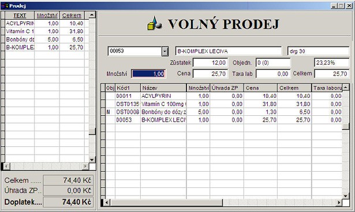Click the product name field B-KOMPLEX LECIVA
355x212 pixels.
229,51
